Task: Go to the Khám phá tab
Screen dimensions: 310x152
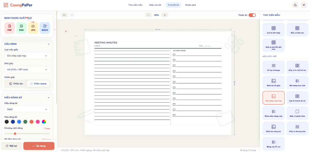Action: tap(191, 5)
